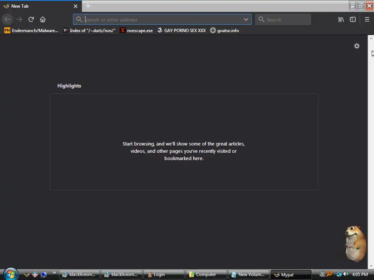Open a new tab with plus button
The width and height of the screenshot is (374, 280).
(88, 6)
